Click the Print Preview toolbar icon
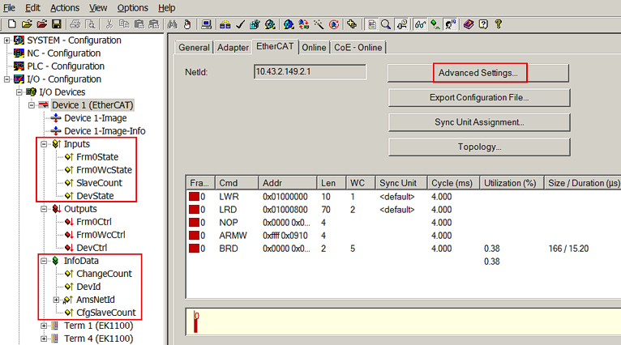 pyautogui.click(x=91, y=24)
